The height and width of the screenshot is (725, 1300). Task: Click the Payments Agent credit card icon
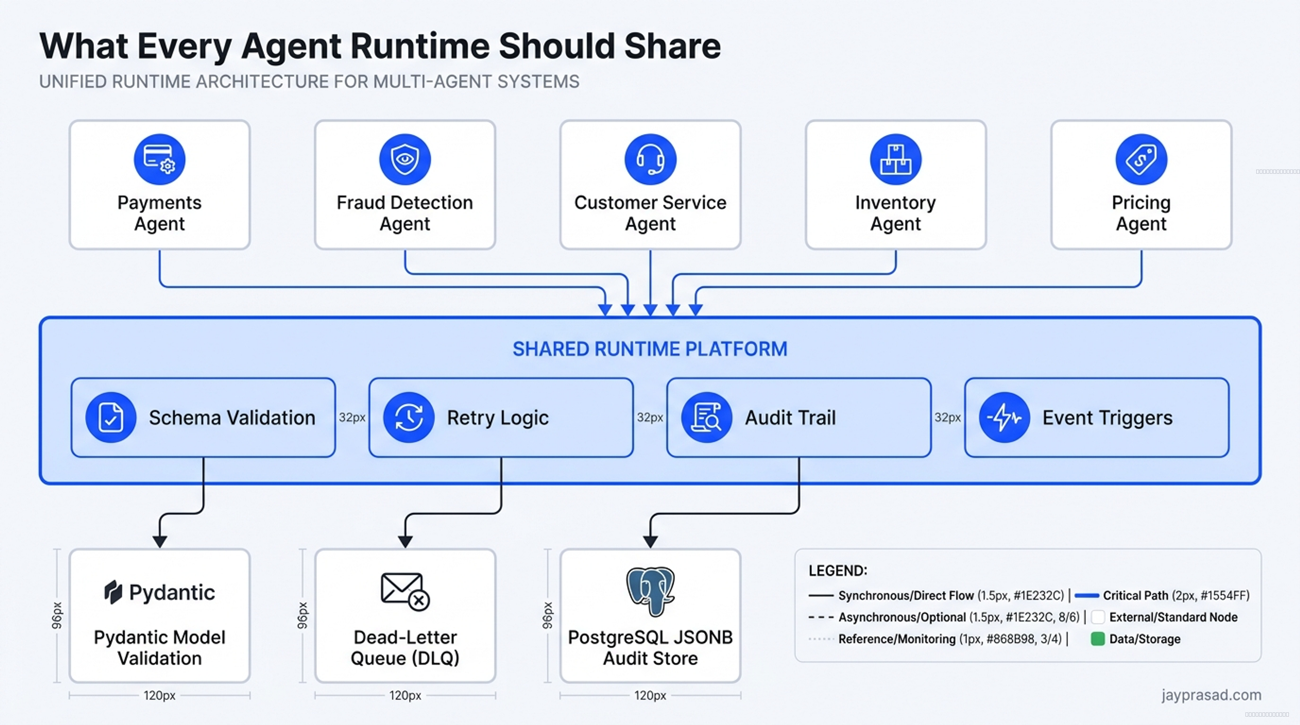159,159
